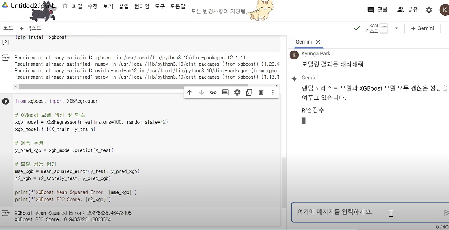
Task: Expand the runtime connection options arrow
Action: 396,28
